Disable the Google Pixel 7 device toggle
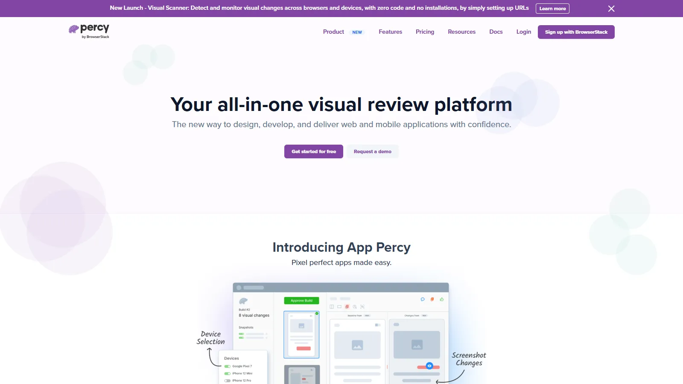683x384 pixels. 227,367
